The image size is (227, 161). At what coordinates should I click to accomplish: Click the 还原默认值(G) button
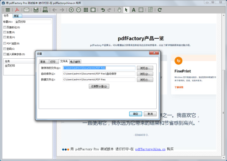(x=99, y=87)
